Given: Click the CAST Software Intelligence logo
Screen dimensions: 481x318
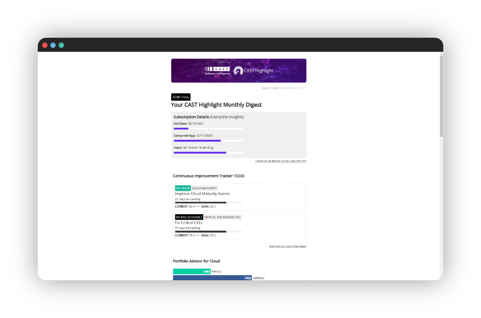Looking at the screenshot, I should (x=217, y=71).
